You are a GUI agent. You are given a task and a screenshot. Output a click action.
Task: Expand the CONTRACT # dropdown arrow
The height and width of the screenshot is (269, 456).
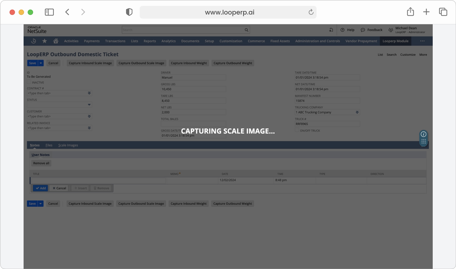click(x=89, y=93)
